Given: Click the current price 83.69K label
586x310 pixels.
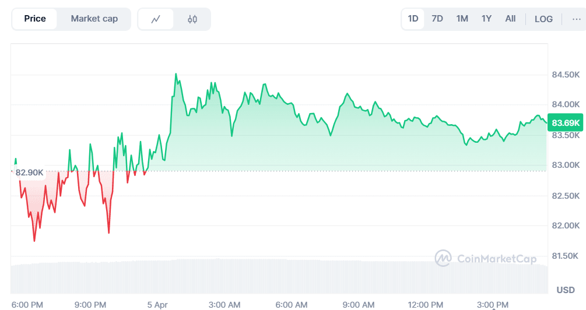Looking at the screenshot, I should (x=566, y=123).
